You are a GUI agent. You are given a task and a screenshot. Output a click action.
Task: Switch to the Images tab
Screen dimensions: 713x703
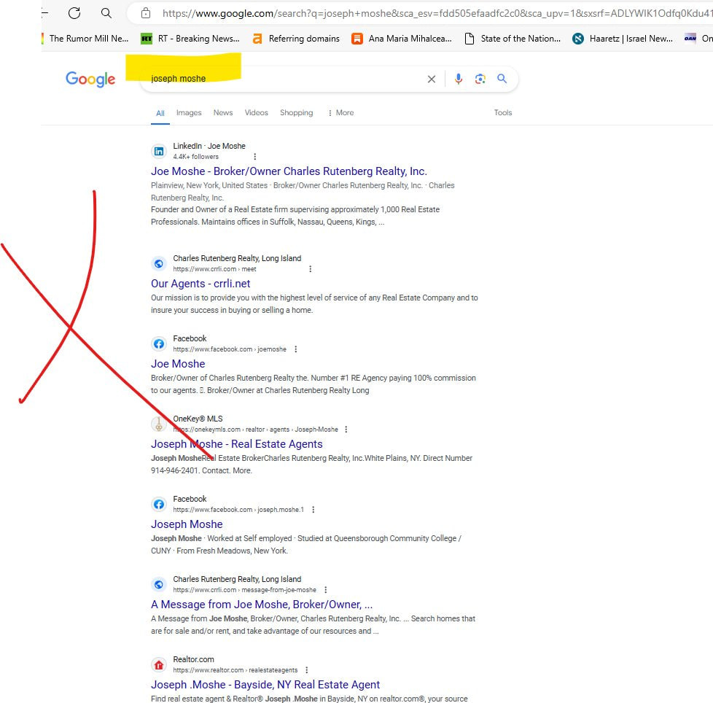(189, 113)
